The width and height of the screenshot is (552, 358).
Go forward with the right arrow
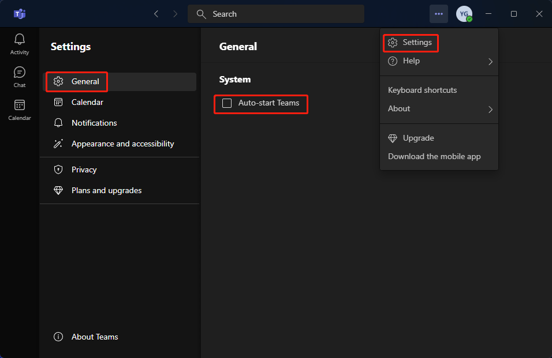pos(175,14)
